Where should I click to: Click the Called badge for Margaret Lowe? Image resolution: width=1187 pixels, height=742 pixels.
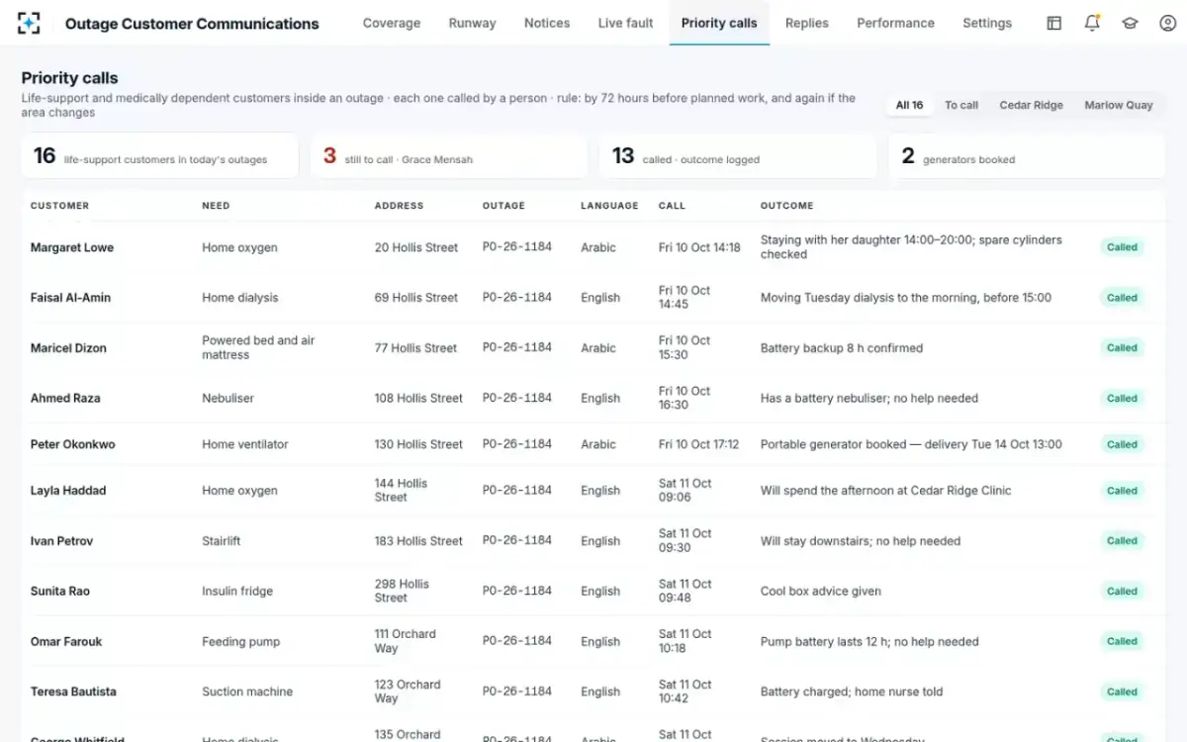tap(1122, 247)
